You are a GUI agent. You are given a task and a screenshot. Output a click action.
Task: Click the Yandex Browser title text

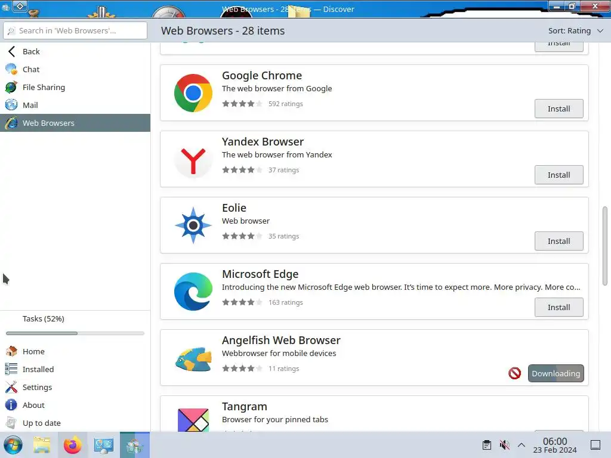[263, 142]
